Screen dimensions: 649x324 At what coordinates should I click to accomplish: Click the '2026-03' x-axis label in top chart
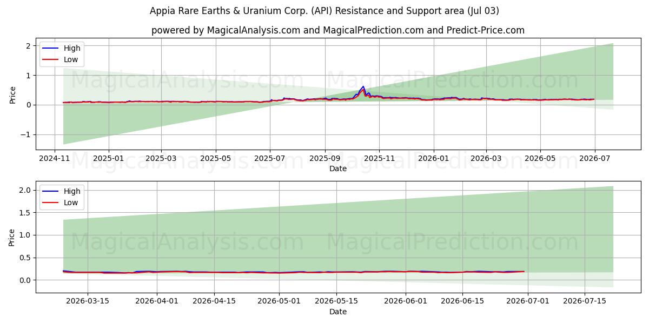(486, 159)
